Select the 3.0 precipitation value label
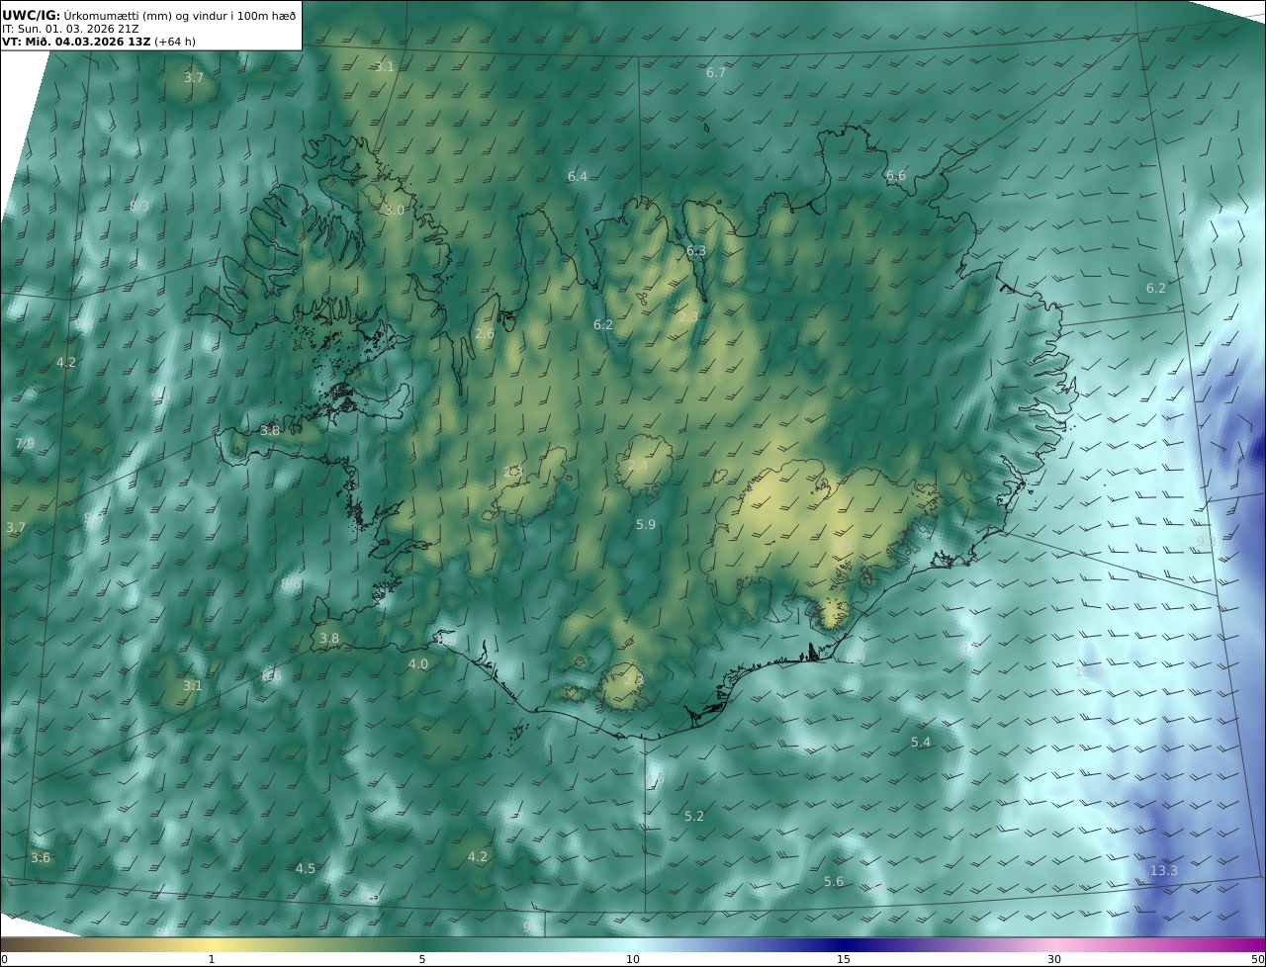 click(x=395, y=211)
